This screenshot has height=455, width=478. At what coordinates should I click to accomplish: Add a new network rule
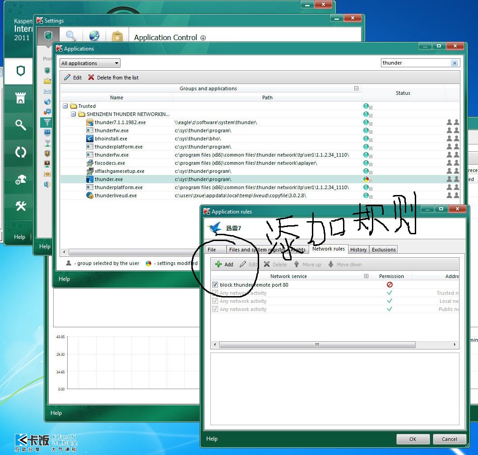(x=224, y=265)
